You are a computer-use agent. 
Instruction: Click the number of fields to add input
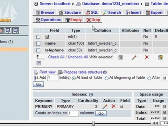click(x=53, y=78)
